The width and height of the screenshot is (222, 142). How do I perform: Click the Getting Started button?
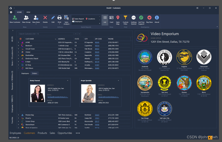point(134,20)
